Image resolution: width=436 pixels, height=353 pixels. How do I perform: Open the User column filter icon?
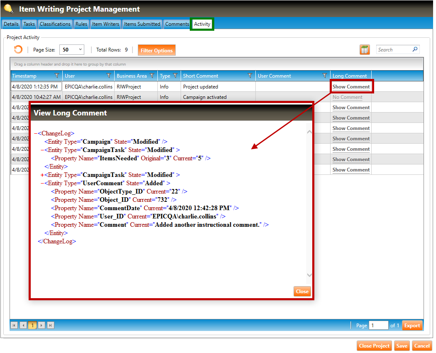point(109,76)
